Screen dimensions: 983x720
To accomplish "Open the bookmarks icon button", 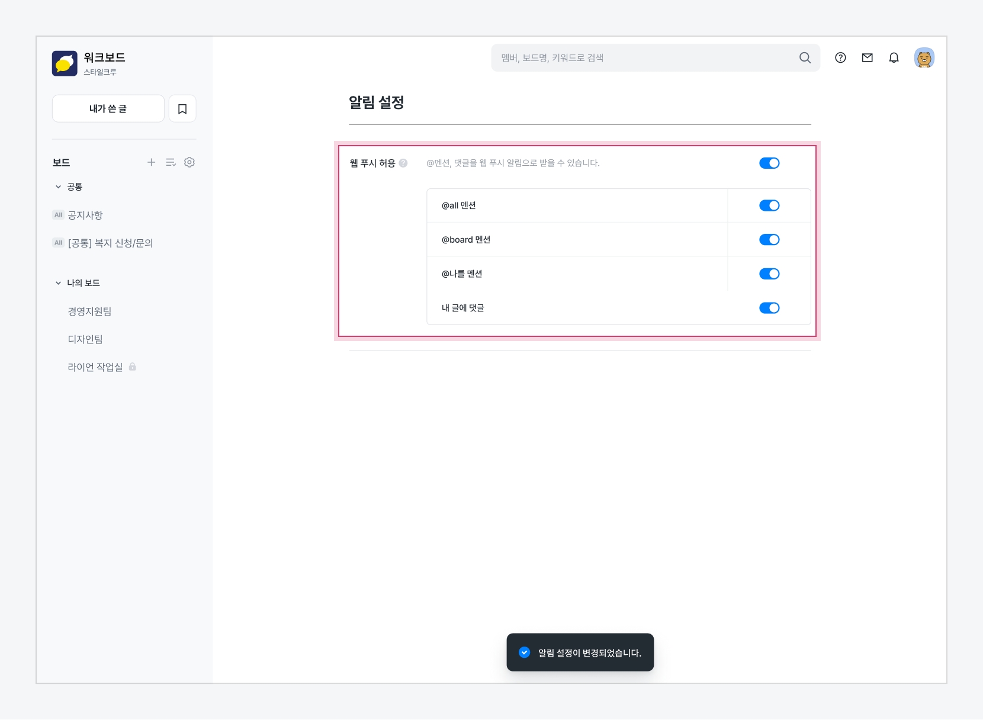I will (x=182, y=109).
